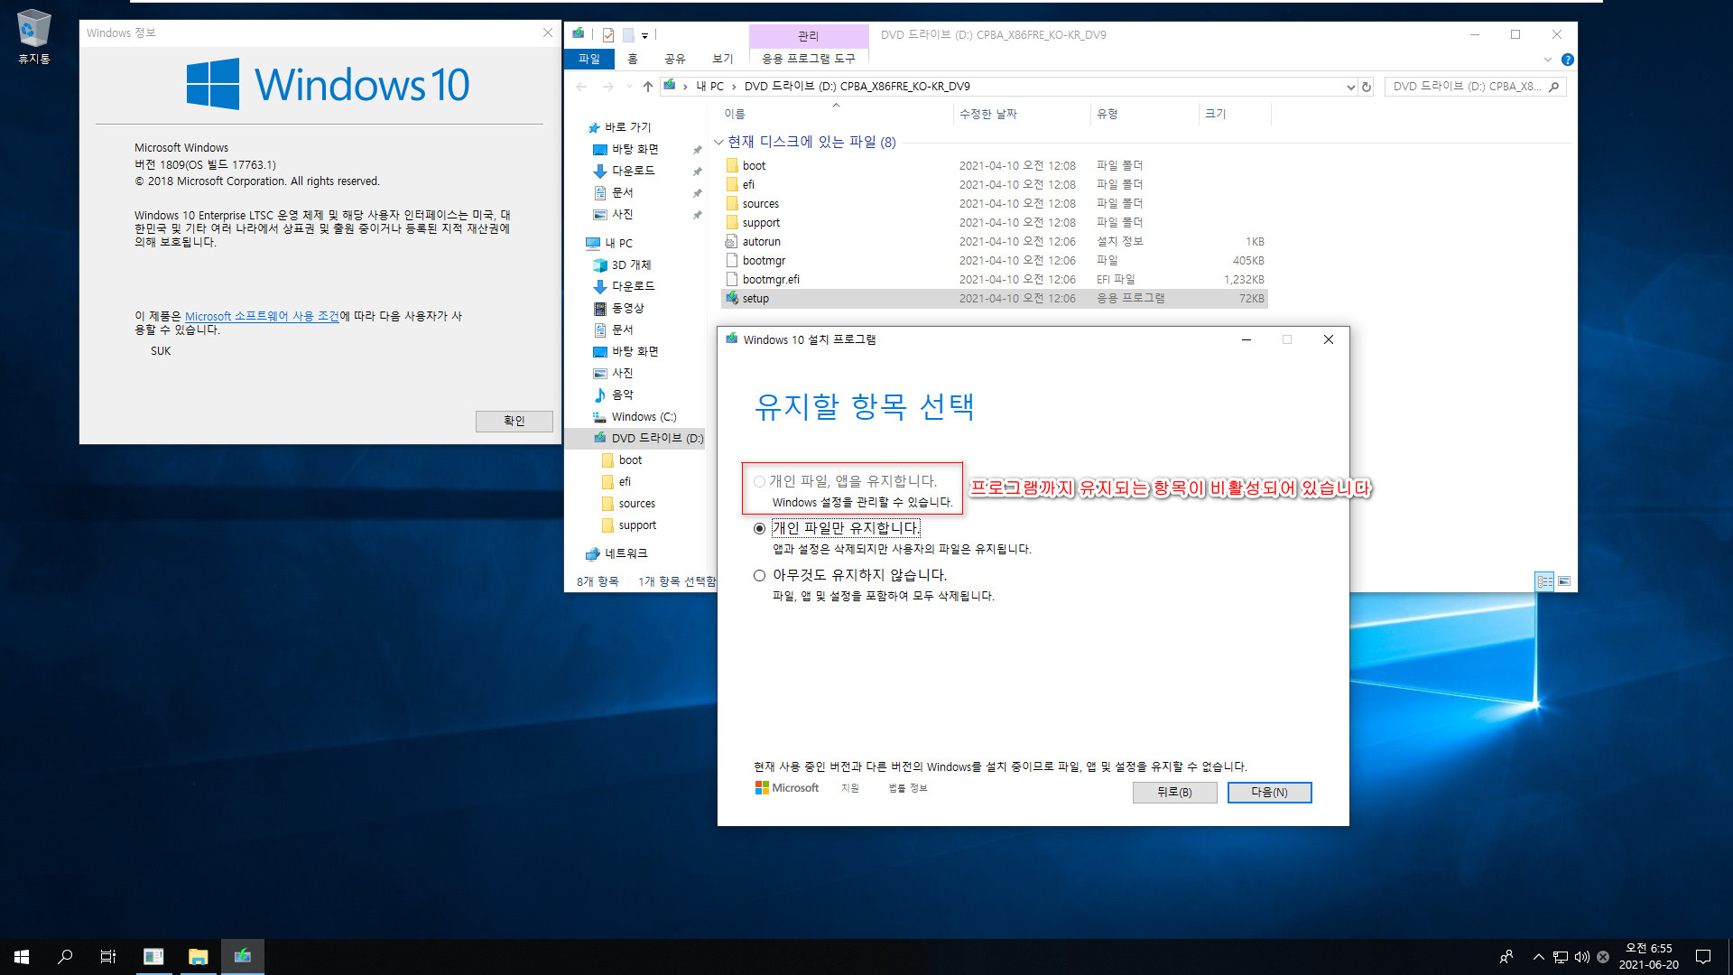Sort files by 크기 column header
Viewport: 1733px width, 975px height.
pyautogui.click(x=1235, y=114)
